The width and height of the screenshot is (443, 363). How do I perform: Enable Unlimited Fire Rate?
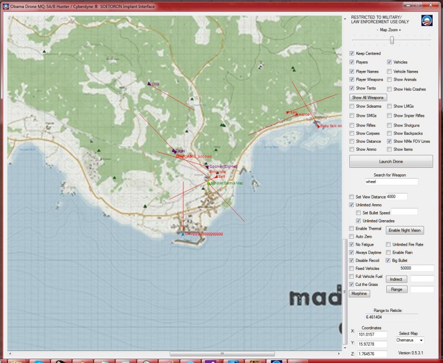click(x=388, y=244)
